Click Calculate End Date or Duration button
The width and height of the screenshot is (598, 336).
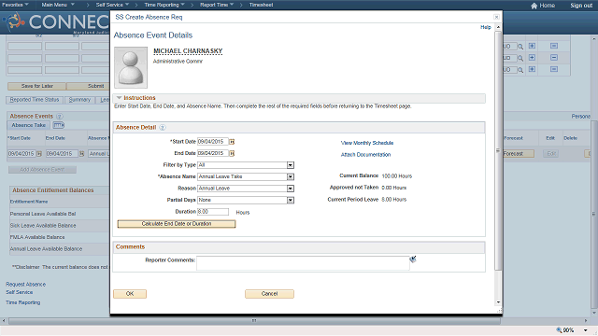[177, 224]
